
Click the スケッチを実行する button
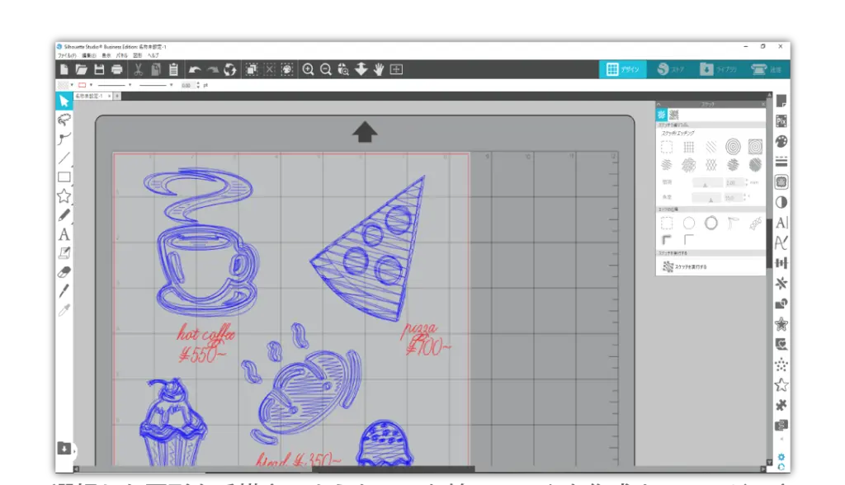pyautogui.click(x=685, y=266)
